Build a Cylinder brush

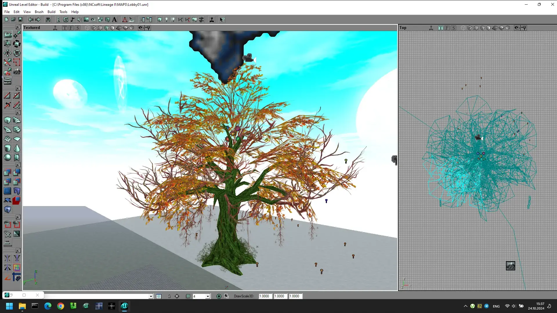coord(8,148)
